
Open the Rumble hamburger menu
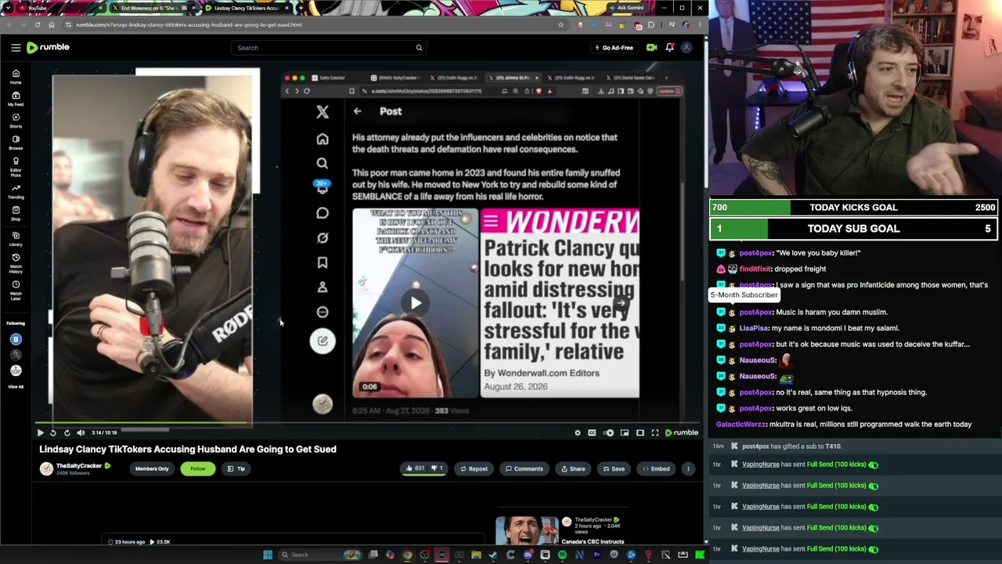click(x=16, y=48)
